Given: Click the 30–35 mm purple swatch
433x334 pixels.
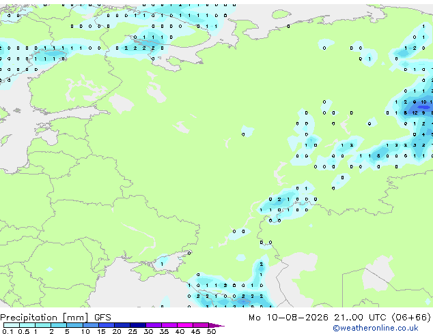Looking at the screenshot, I should [154, 325].
